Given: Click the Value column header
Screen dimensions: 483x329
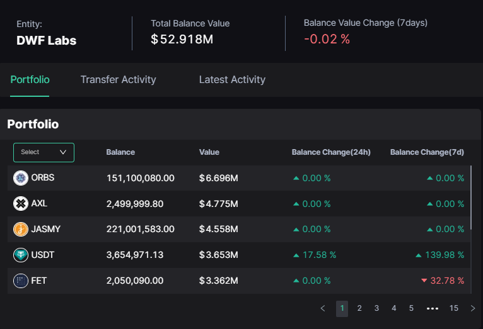Looking at the screenshot, I should click(x=209, y=152).
